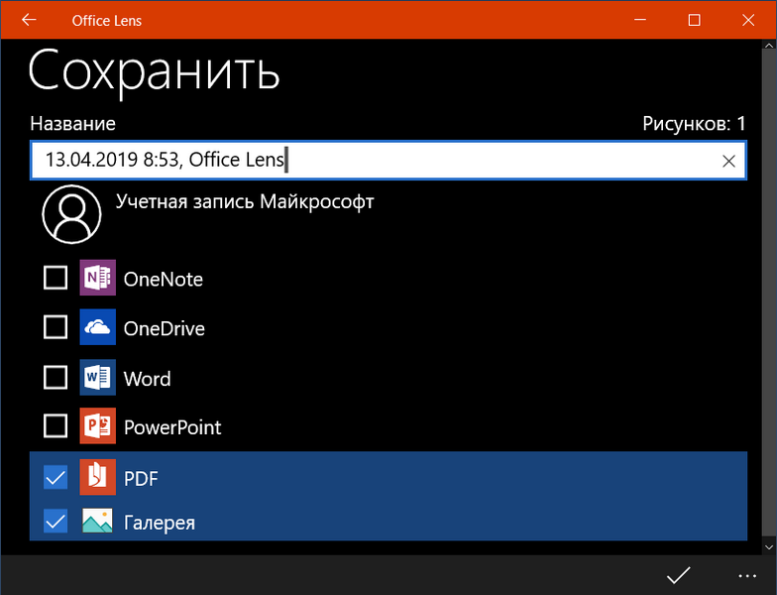Select the OneDrive label
The height and width of the screenshot is (595, 777).
coord(165,329)
